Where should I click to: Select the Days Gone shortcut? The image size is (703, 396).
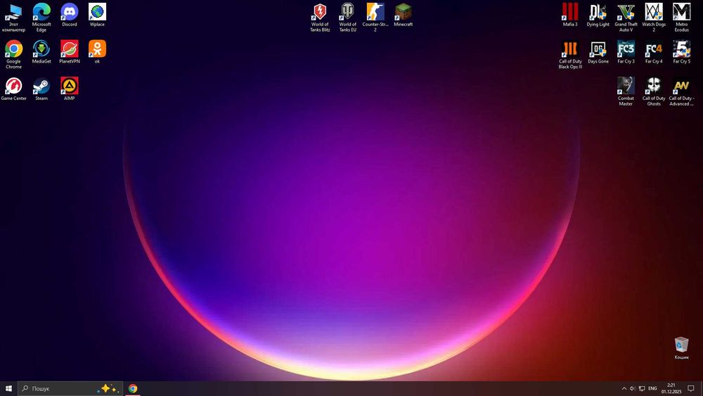pyautogui.click(x=598, y=51)
